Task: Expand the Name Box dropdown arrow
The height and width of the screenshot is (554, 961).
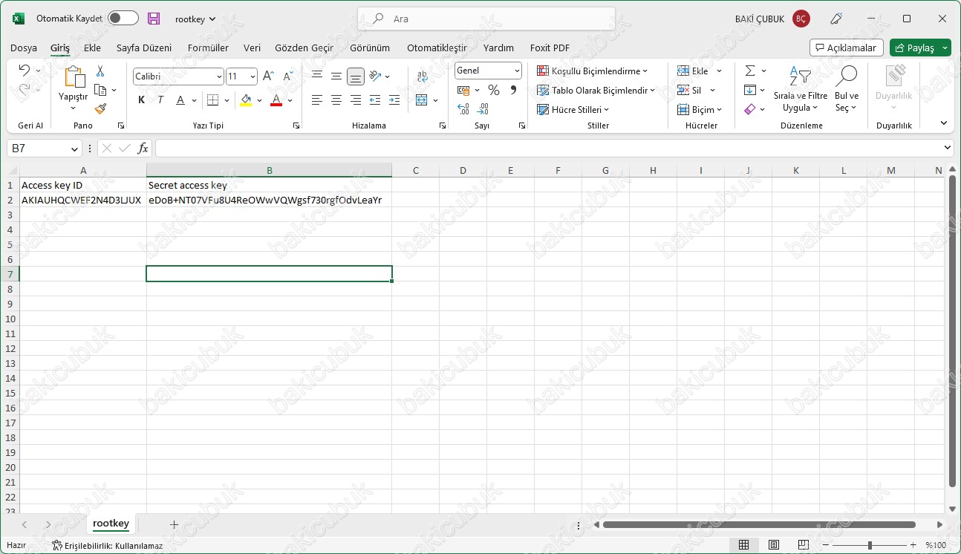Action: 74,149
